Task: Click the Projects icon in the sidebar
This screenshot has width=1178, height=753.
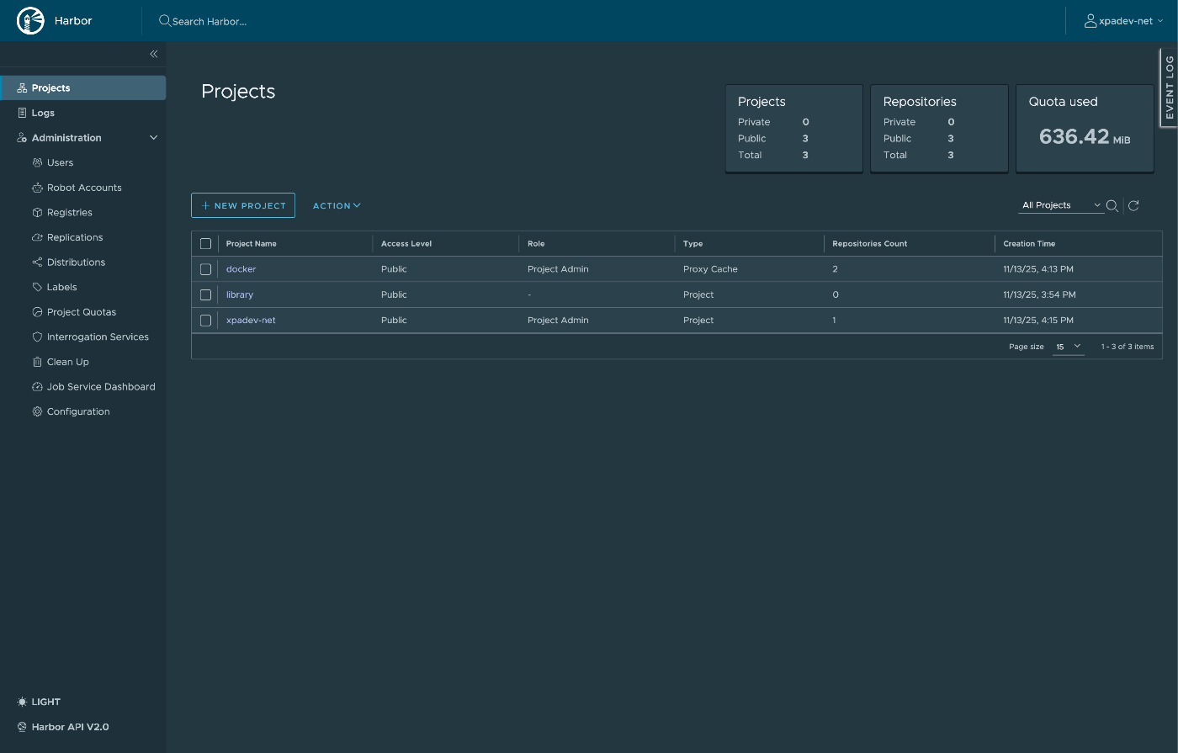Action: (x=23, y=87)
